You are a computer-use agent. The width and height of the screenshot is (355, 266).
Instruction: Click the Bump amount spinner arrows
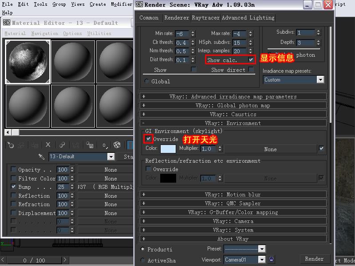point(72,187)
